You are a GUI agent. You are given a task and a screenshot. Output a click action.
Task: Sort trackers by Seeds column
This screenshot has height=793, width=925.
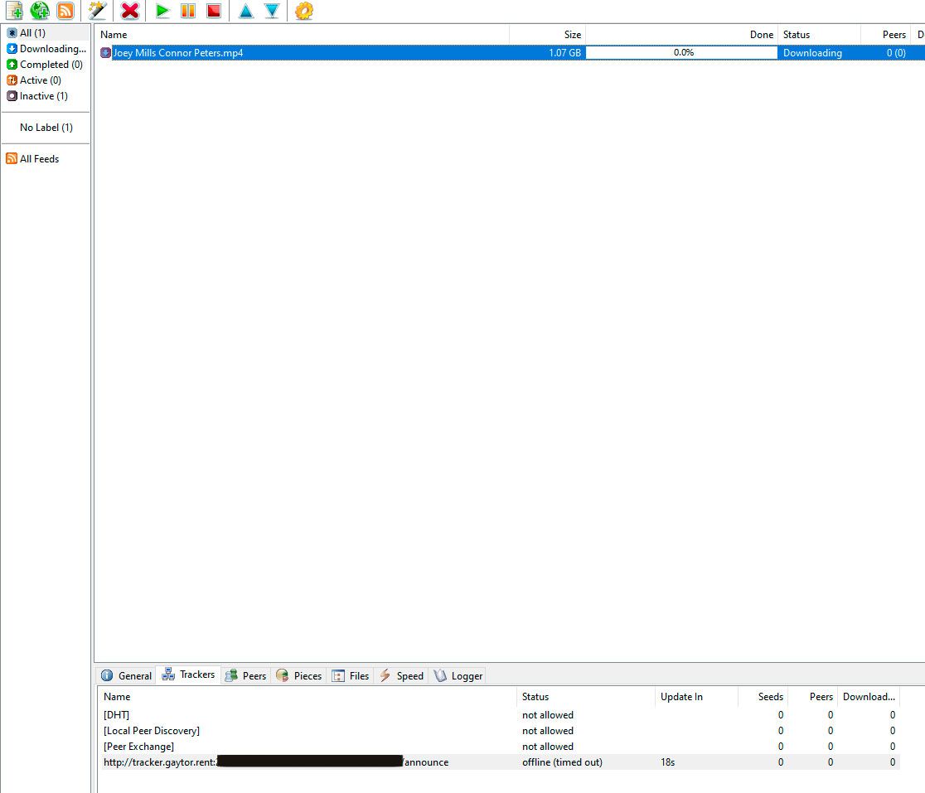point(763,697)
